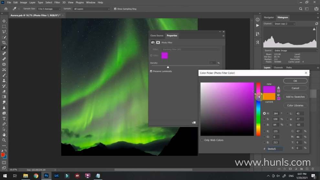Open the histogram Source dropdown
The image size is (320, 180).
pos(295,51)
